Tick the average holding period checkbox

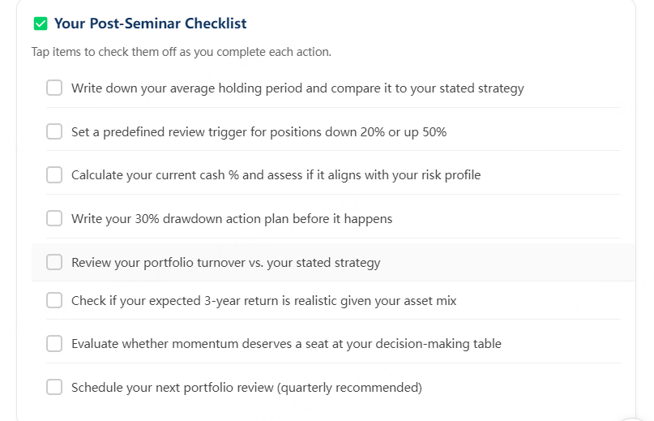point(54,88)
